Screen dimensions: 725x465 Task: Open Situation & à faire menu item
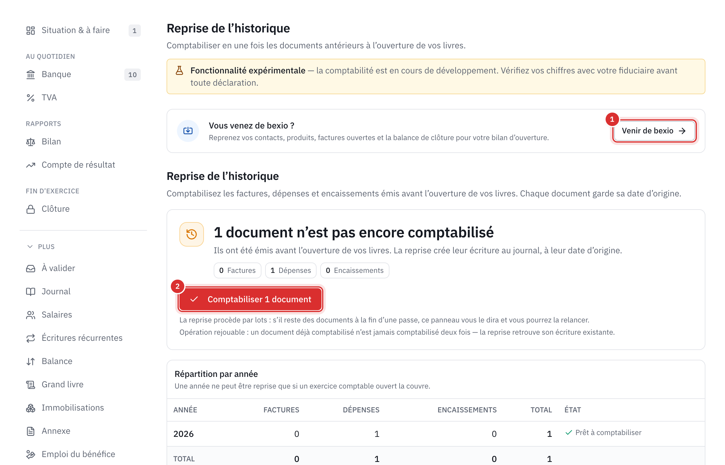[83, 30]
